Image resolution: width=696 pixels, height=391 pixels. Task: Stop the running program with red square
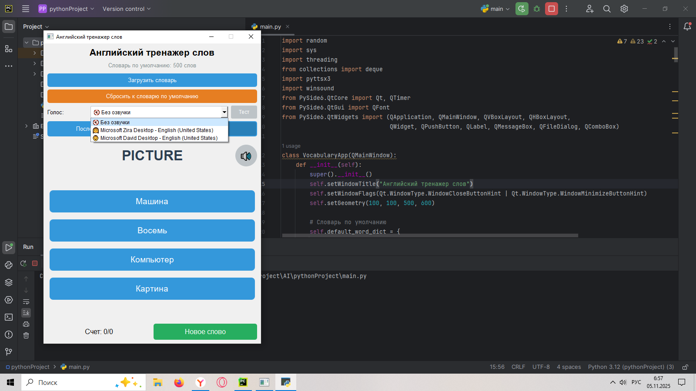point(552,9)
